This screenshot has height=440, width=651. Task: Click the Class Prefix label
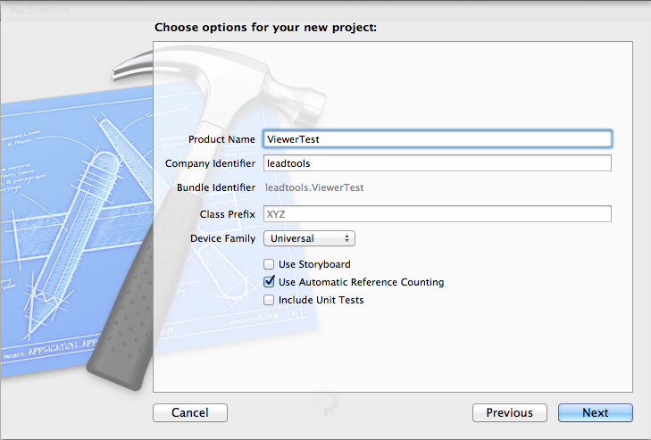[227, 214]
